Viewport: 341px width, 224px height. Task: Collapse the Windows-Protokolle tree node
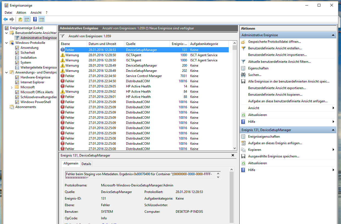point(7,43)
